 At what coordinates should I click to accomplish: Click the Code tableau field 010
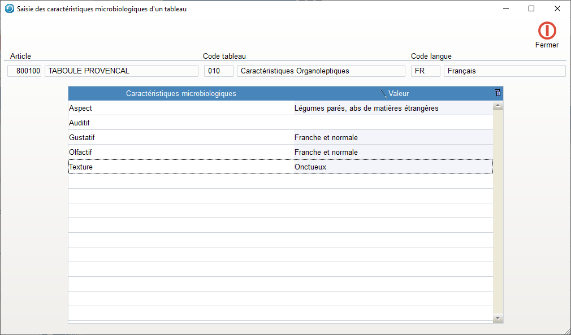coord(218,71)
